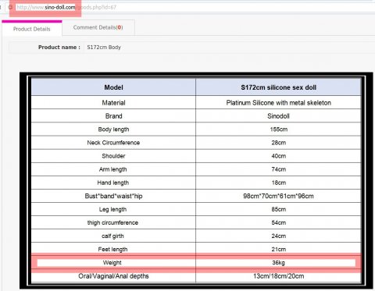Click the 'Product name :' label
The width and height of the screenshot is (375, 291).
59,48
